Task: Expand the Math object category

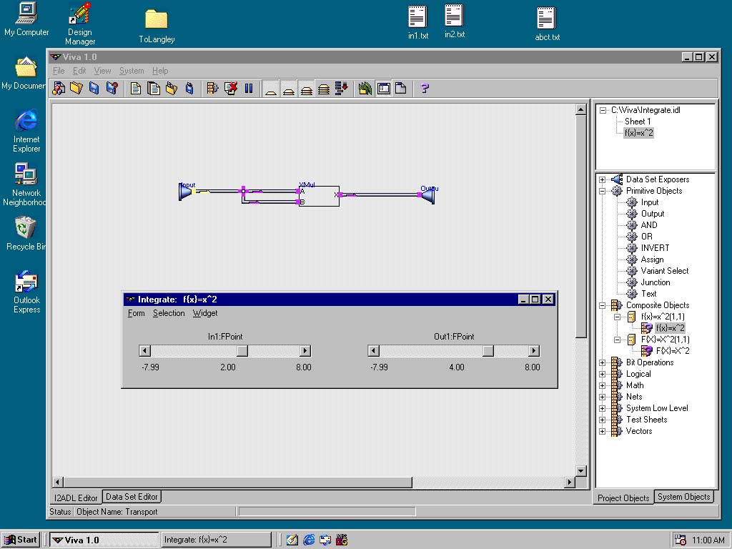Action: (603, 385)
